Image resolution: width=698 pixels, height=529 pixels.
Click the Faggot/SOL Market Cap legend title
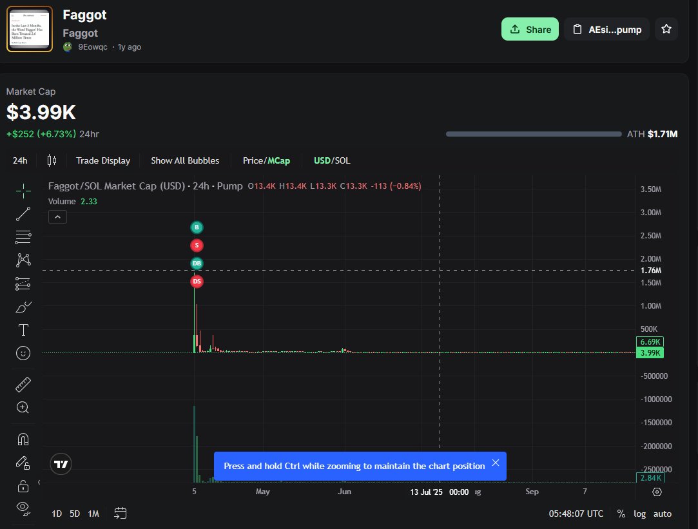click(x=146, y=186)
